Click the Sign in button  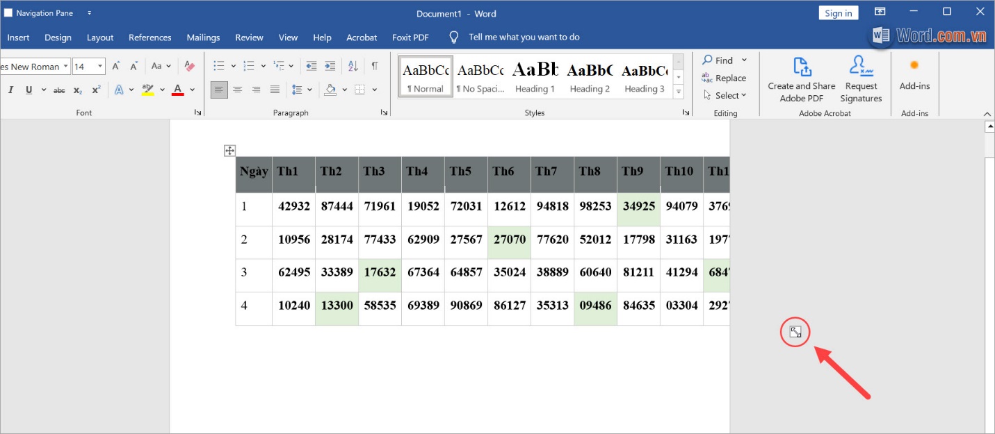click(x=839, y=13)
